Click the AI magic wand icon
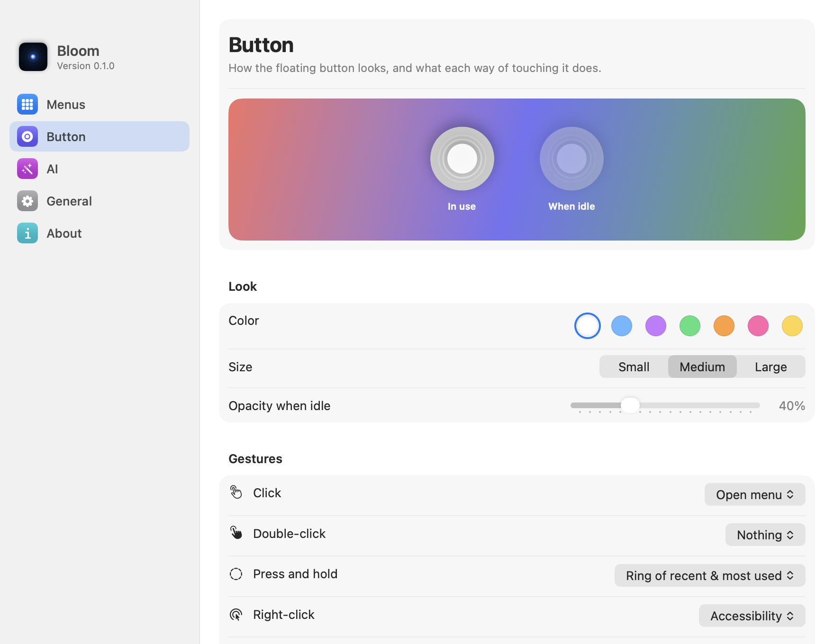Screen dimensions: 834x644 pos(27,169)
